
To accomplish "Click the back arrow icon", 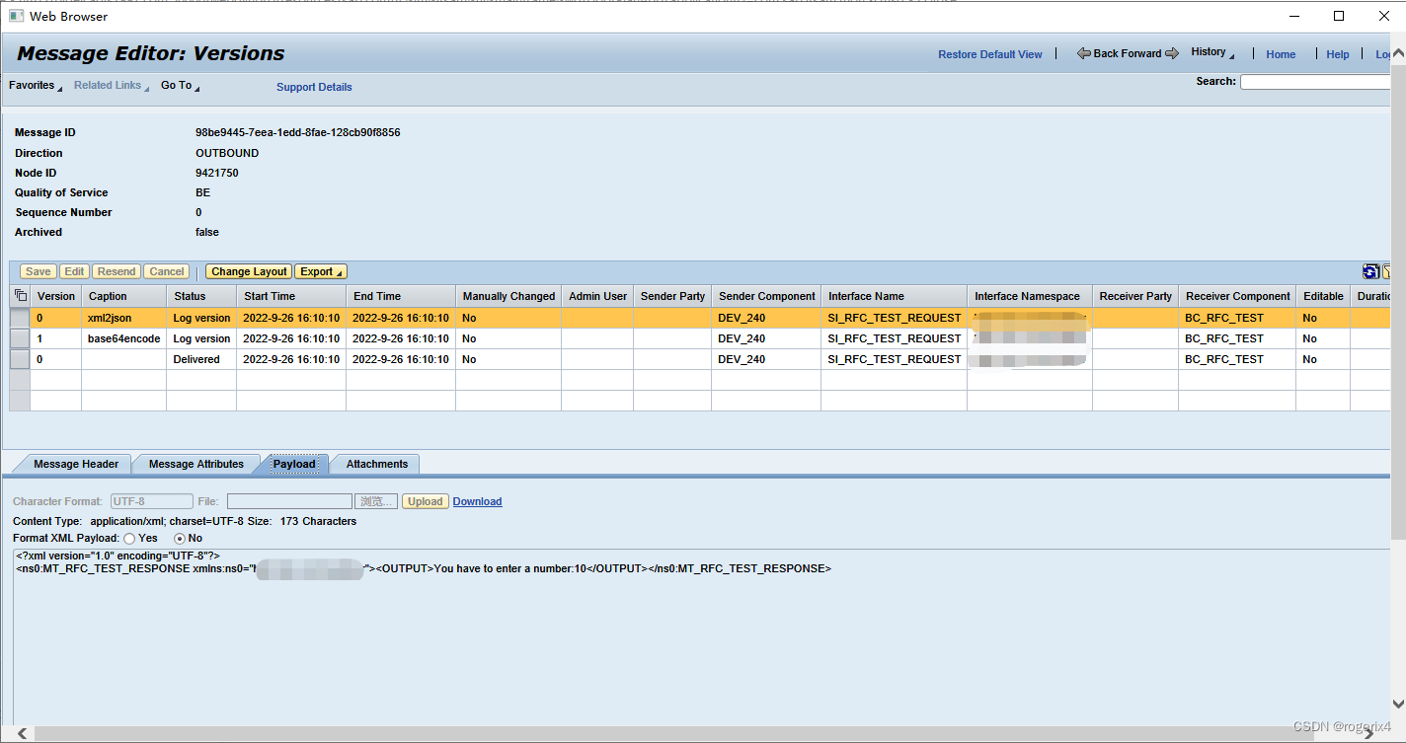I will tap(1084, 53).
